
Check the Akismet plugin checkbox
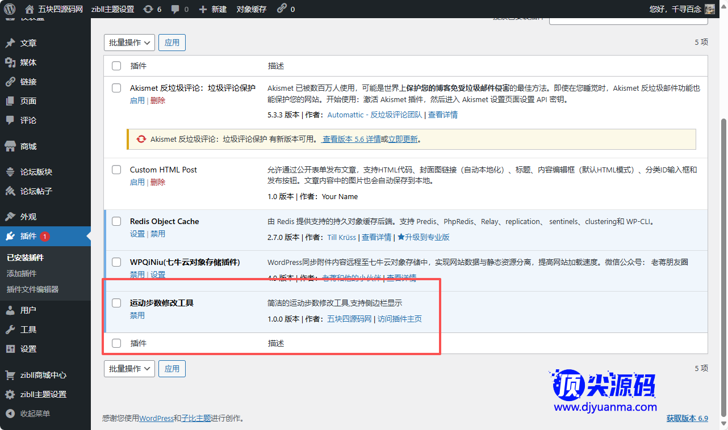(116, 88)
